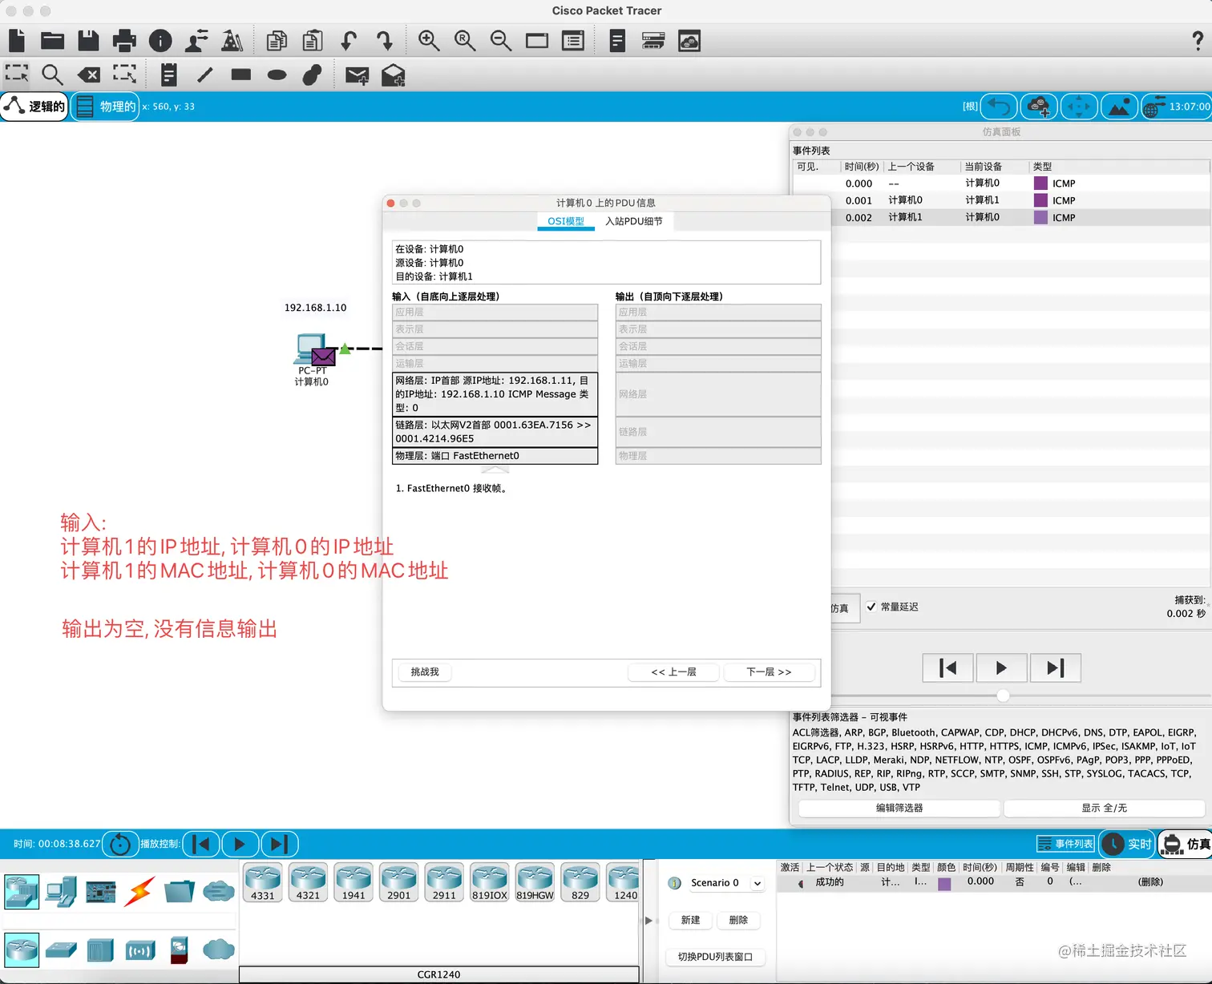
Task: Click the New file icon
Action: point(17,40)
